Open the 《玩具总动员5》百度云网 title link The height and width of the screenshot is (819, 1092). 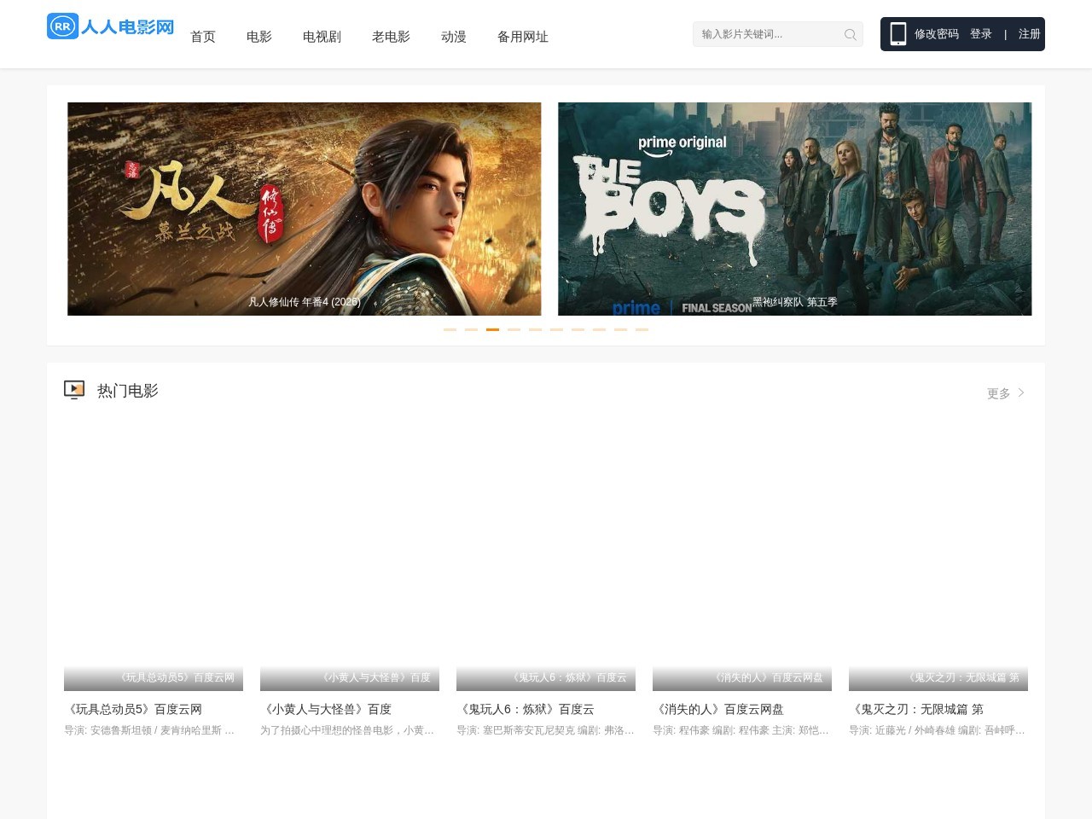133,709
